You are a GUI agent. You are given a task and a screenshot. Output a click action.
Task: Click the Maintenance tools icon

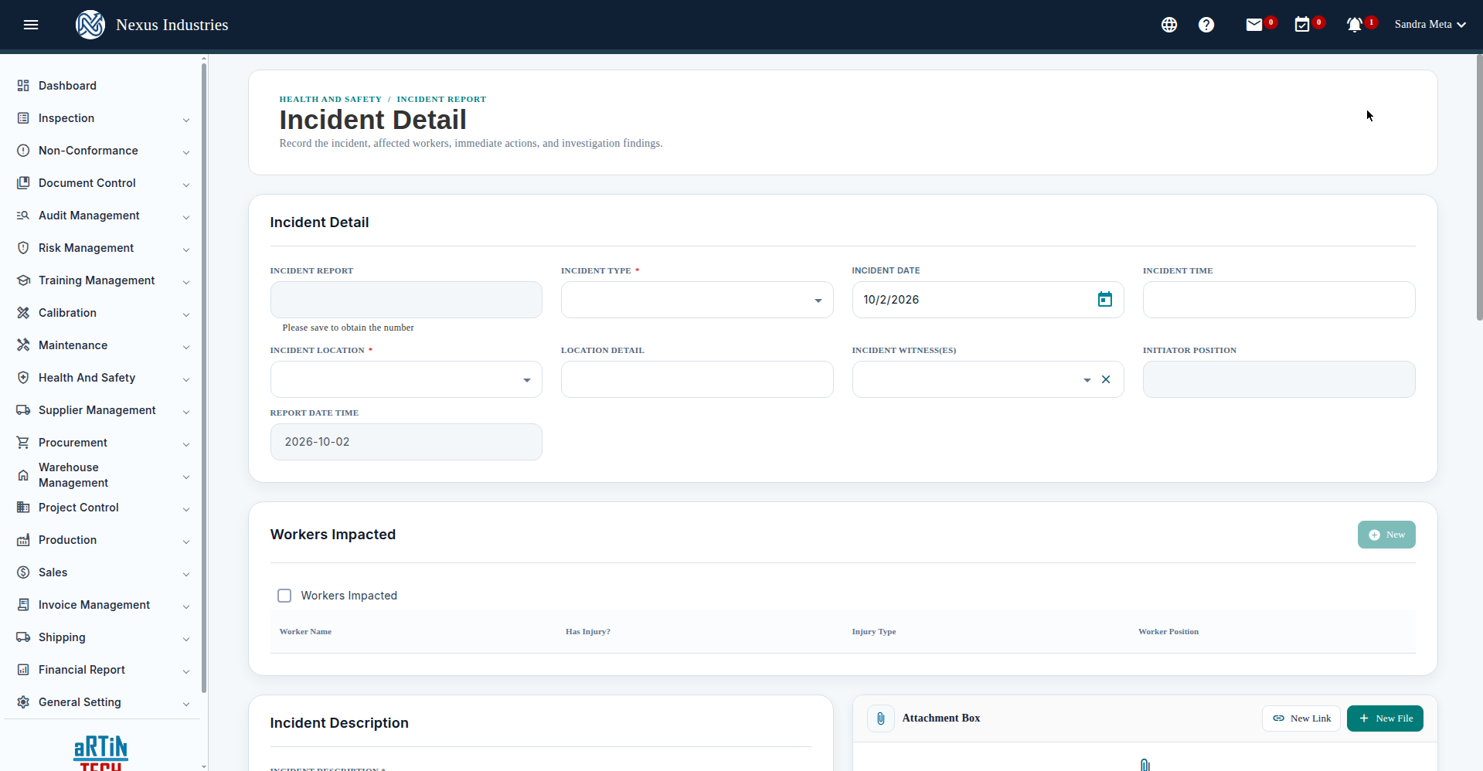point(23,345)
